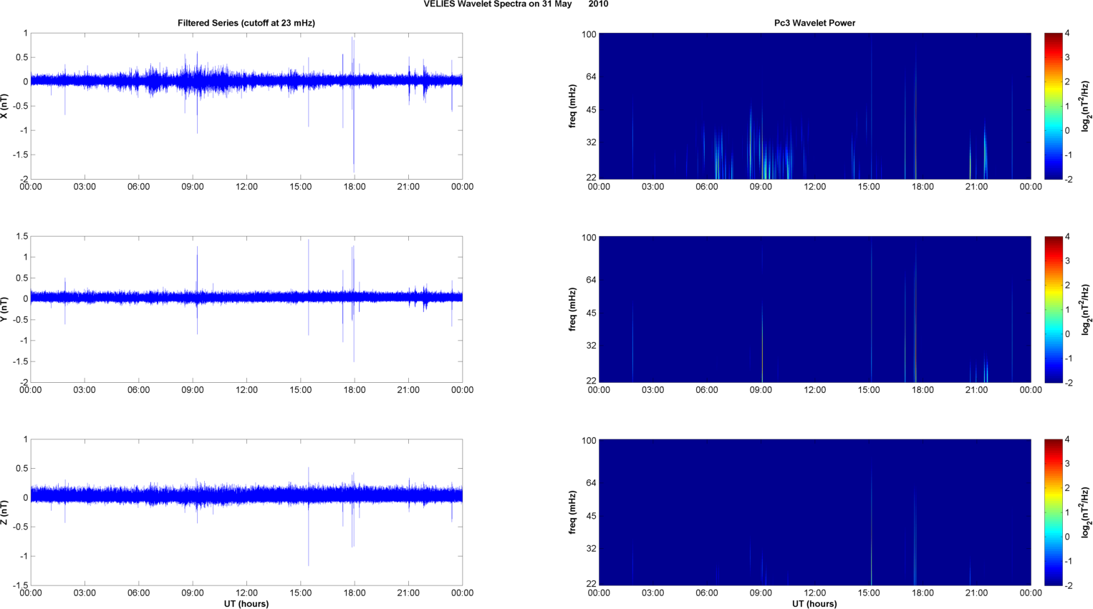Click the 06:00 tick under bottom spectrogram
Image resolution: width=1093 pixels, height=609 pixels.
click(707, 593)
